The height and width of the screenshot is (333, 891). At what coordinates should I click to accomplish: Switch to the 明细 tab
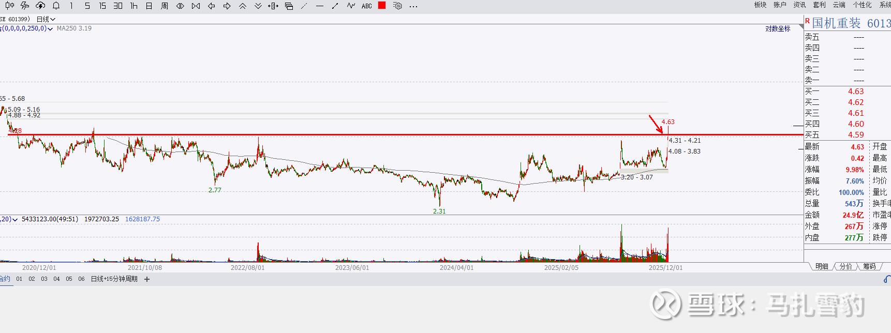[822, 266]
